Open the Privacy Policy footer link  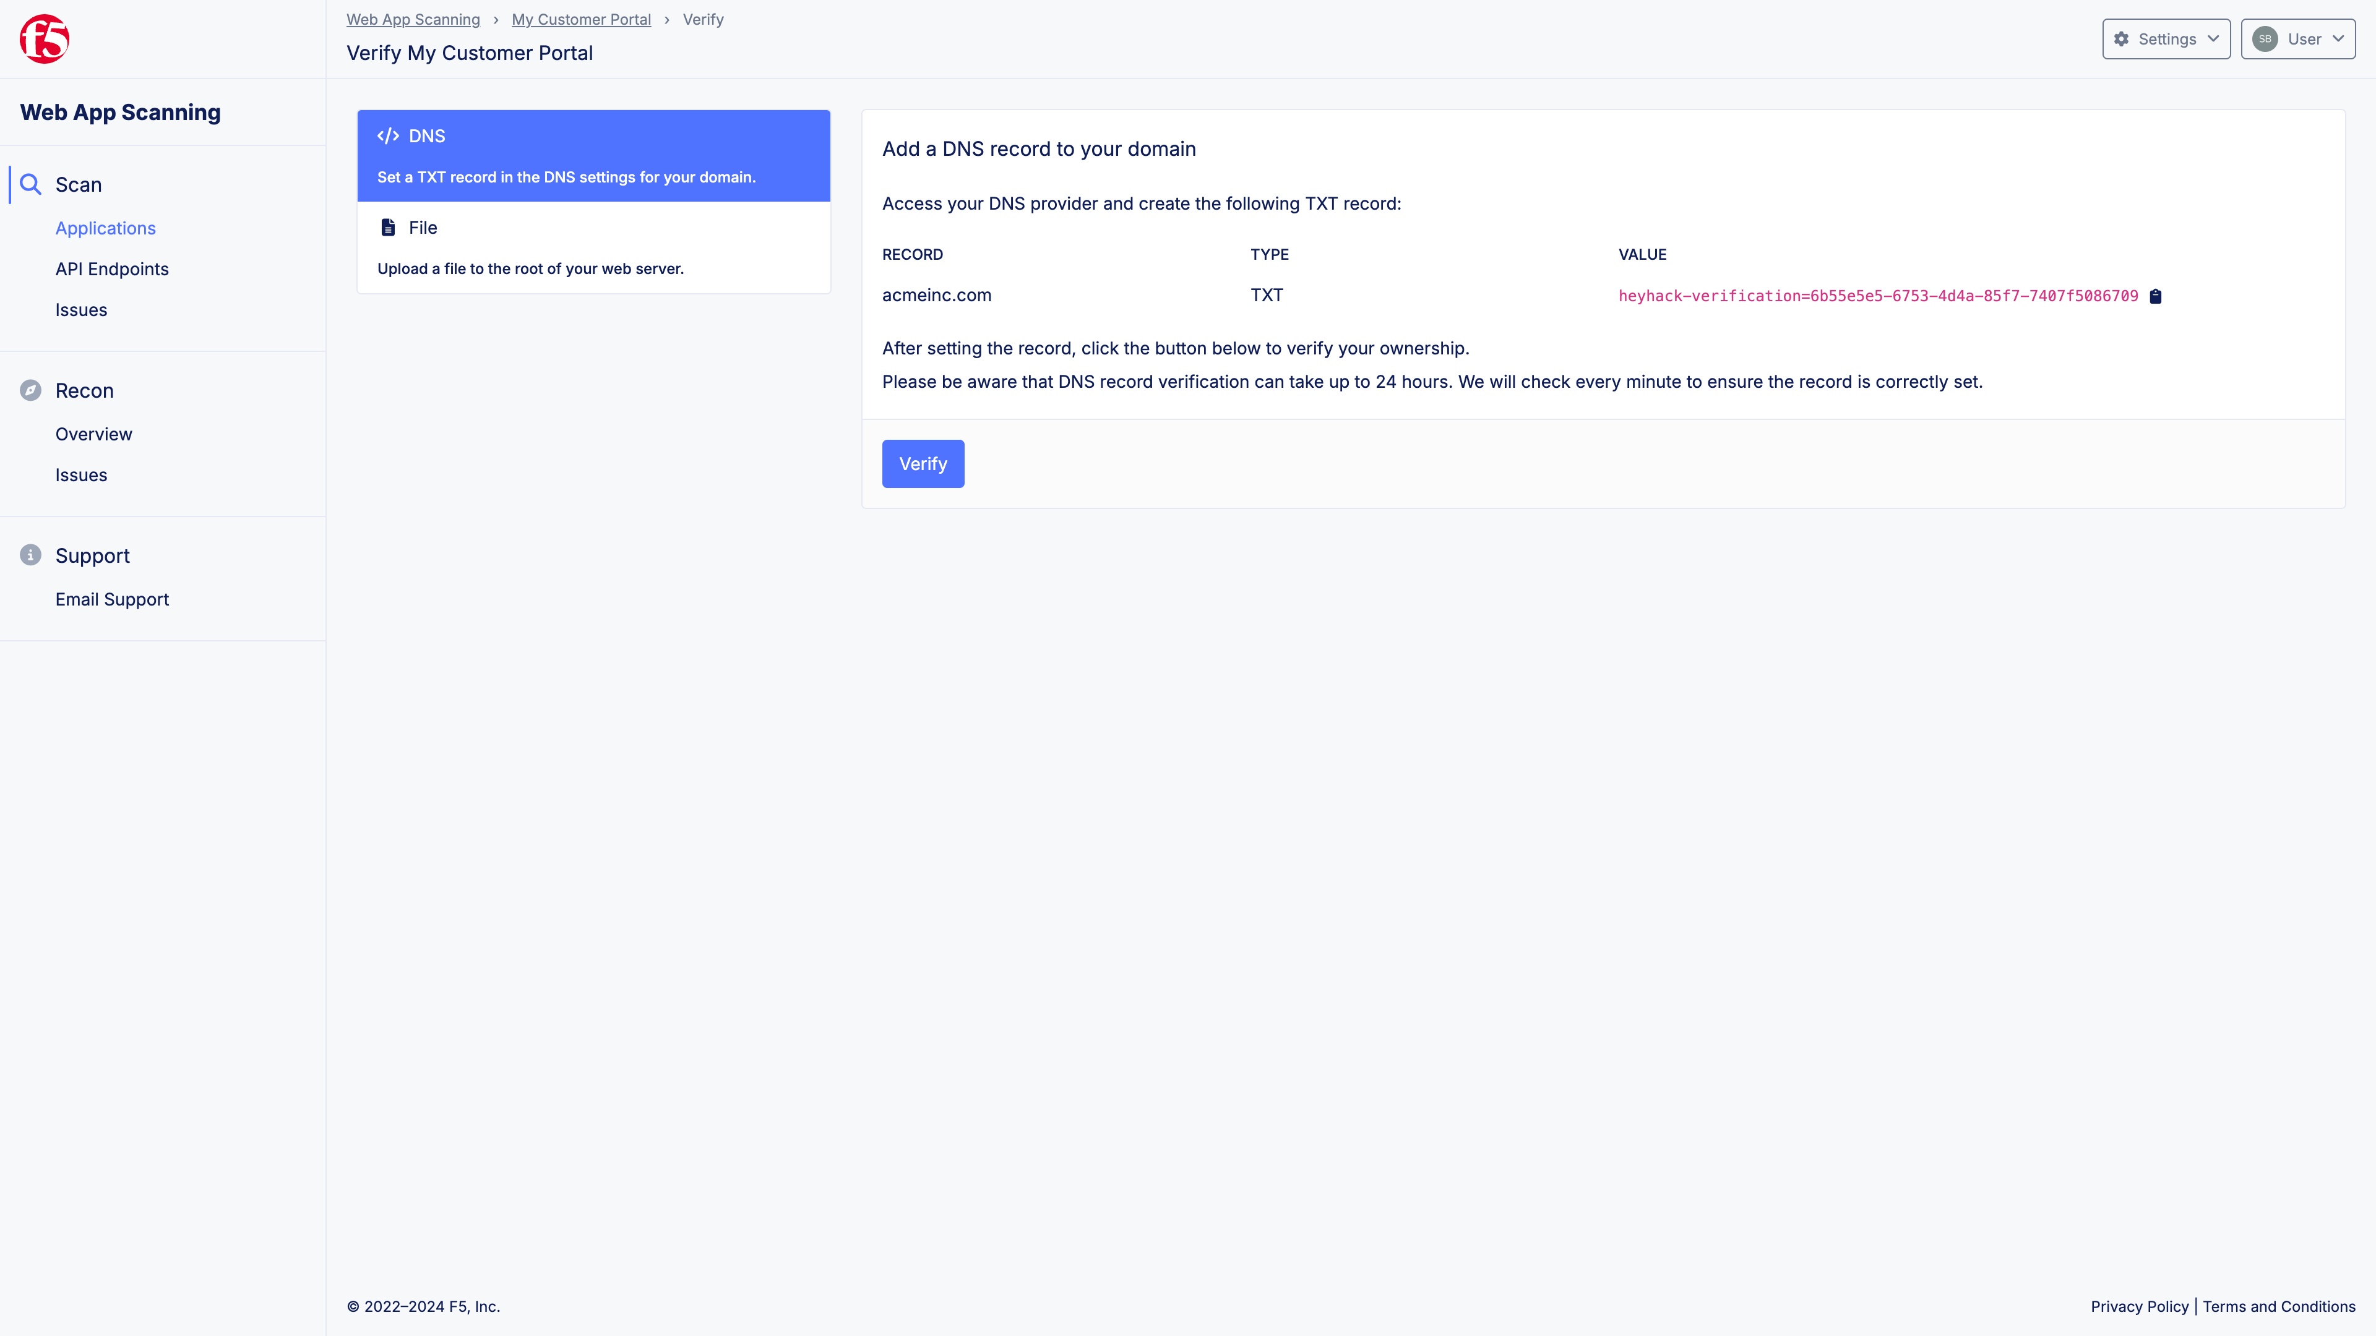[2139, 1306]
